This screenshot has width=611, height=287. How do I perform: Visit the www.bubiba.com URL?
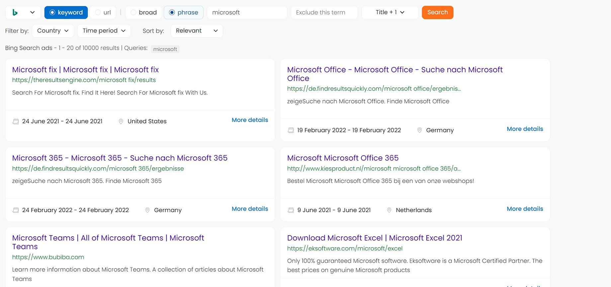click(x=48, y=257)
